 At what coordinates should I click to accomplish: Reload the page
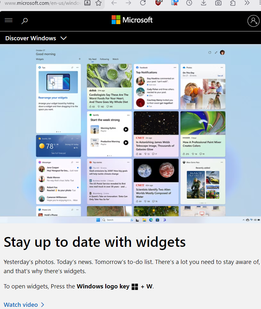(143, 3)
